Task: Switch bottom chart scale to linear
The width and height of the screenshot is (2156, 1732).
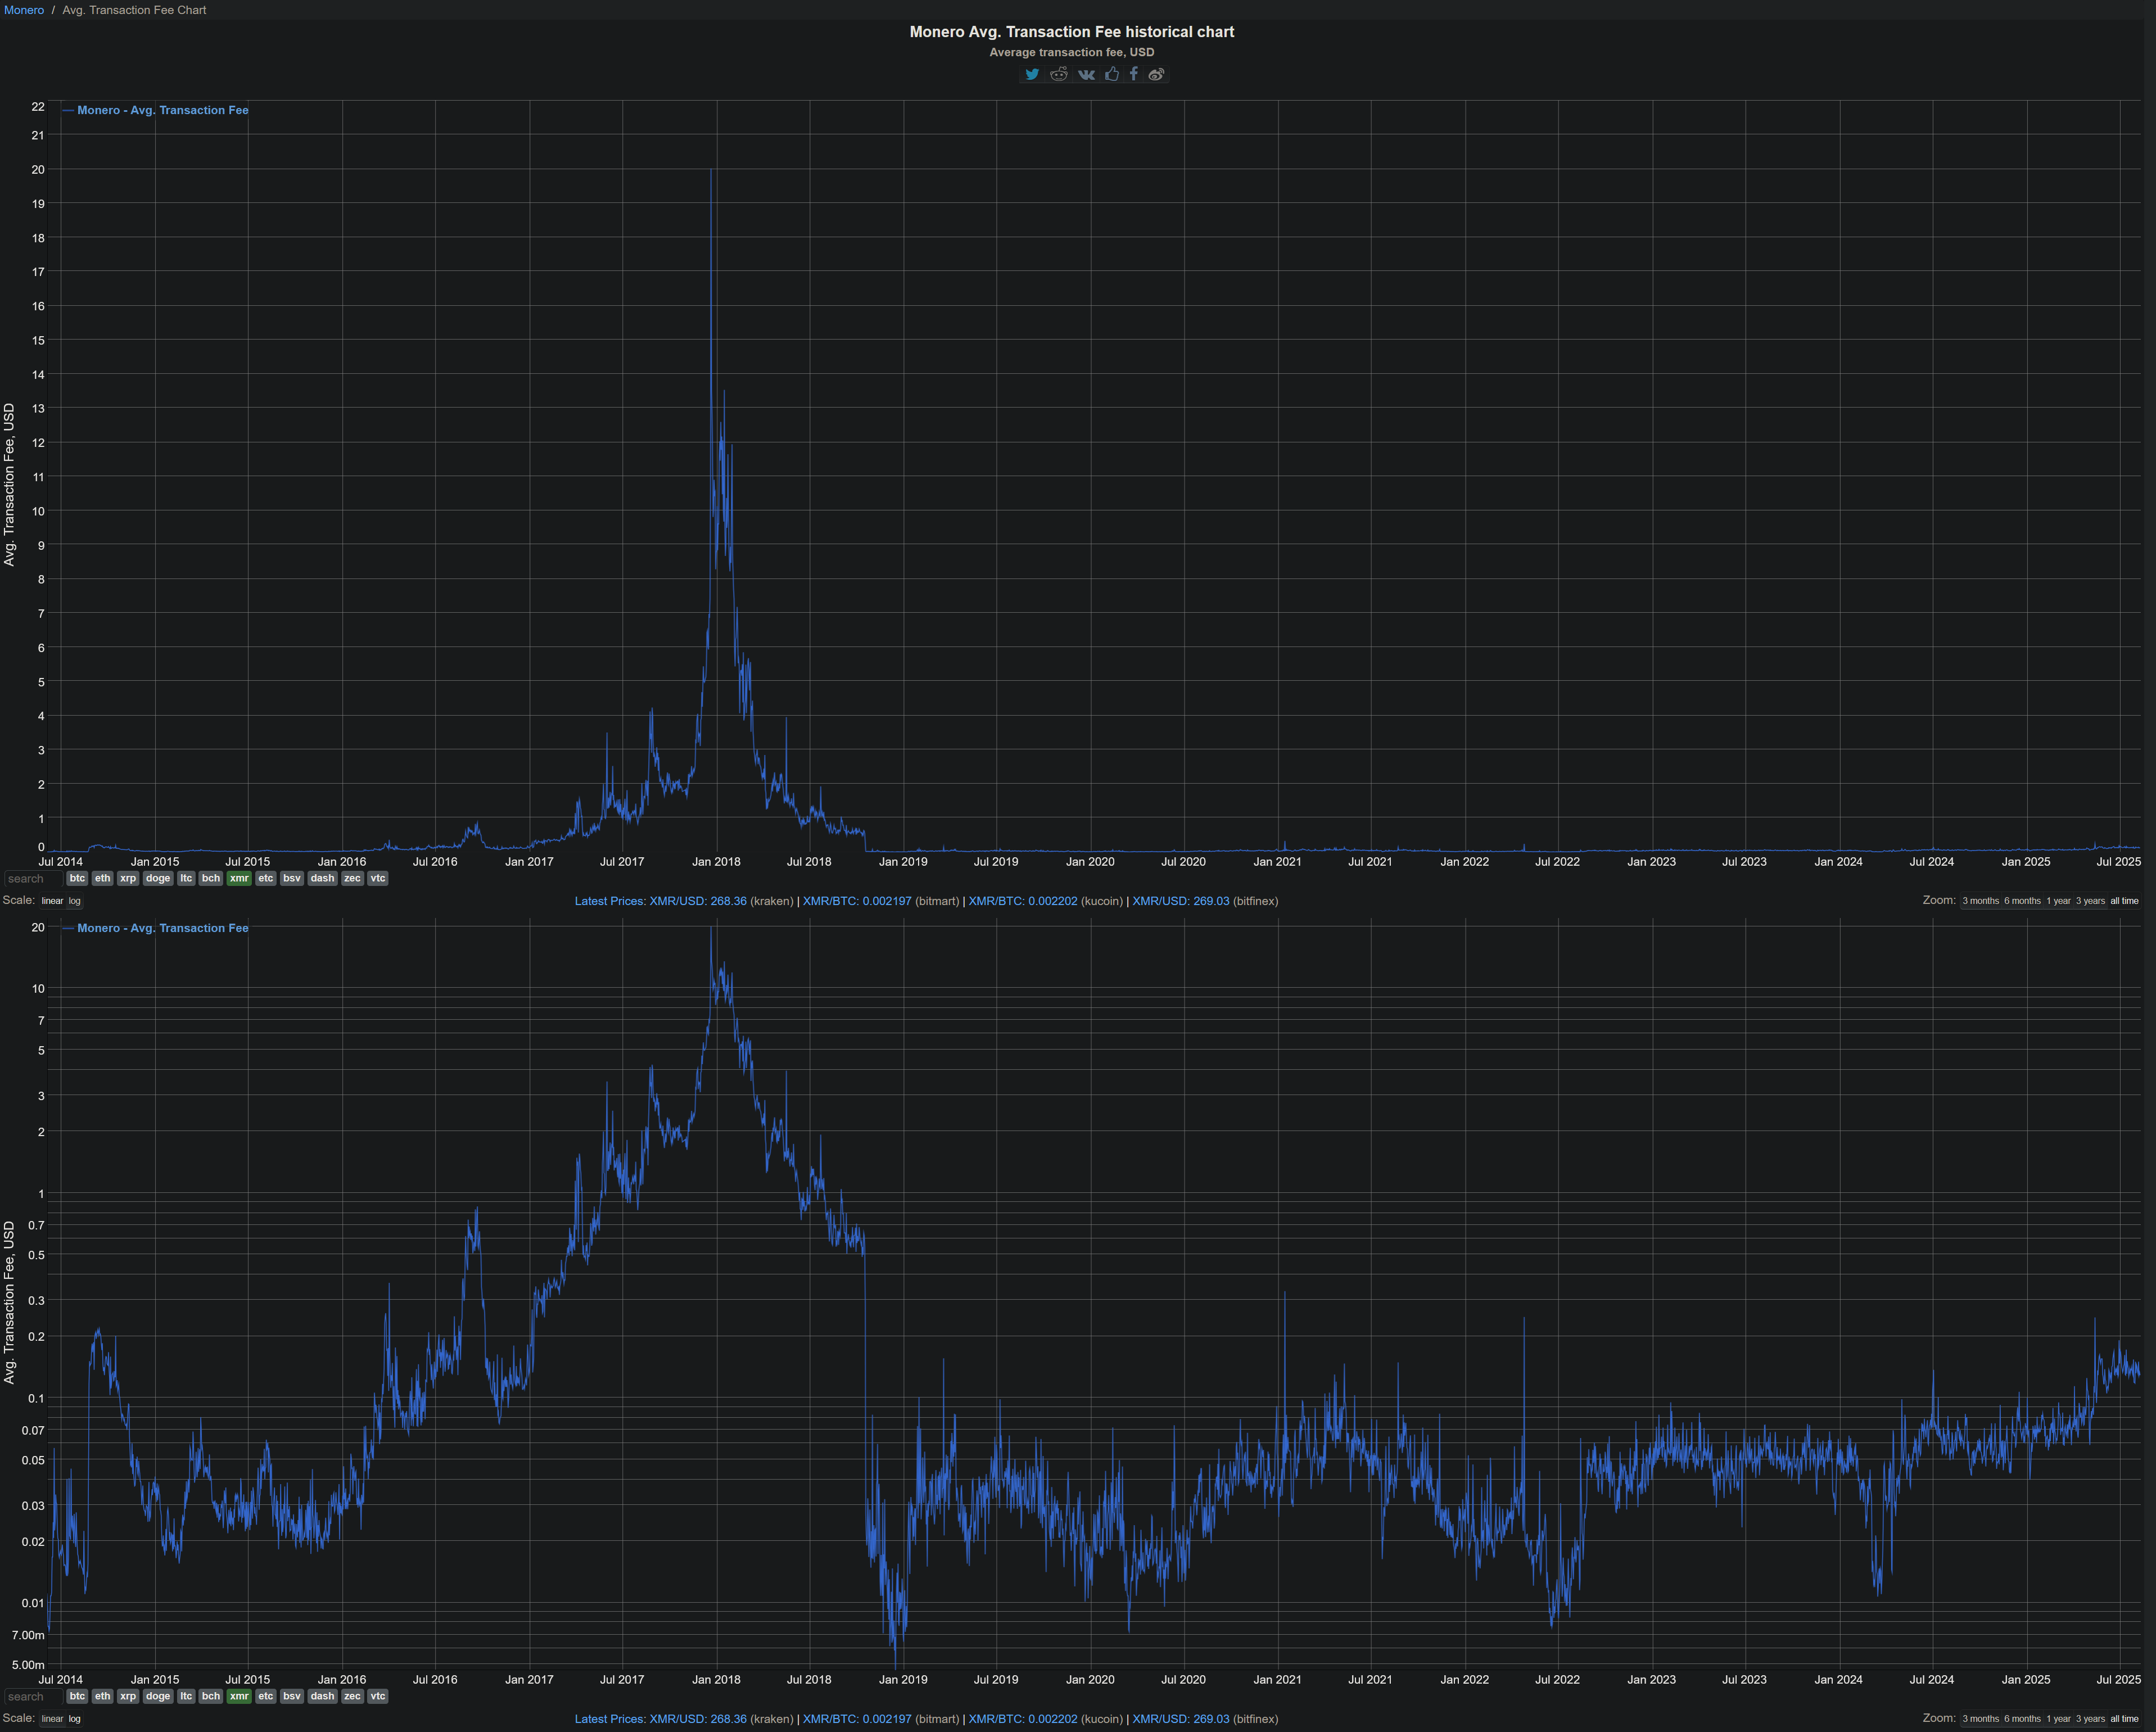Action: [52, 1719]
